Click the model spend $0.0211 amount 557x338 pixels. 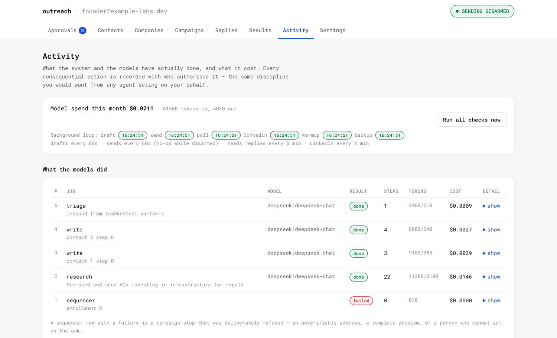(x=141, y=108)
